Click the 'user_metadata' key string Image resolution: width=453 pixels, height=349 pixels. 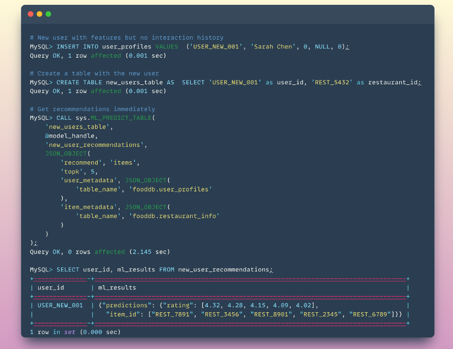tap(89, 180)
